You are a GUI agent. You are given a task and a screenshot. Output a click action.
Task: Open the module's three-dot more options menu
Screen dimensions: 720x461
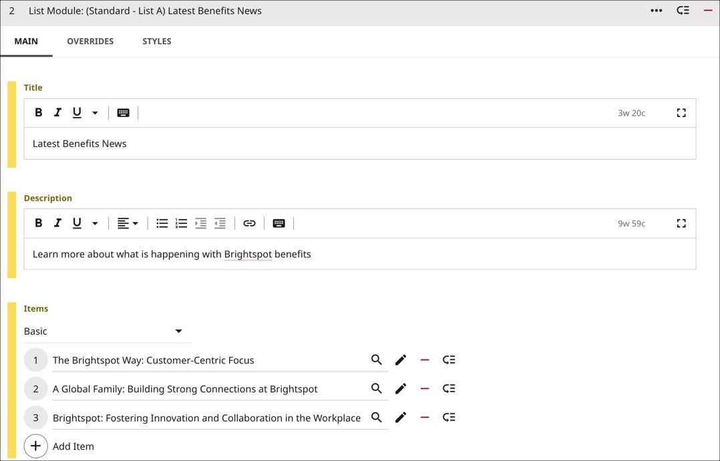(x=656, y=11)
